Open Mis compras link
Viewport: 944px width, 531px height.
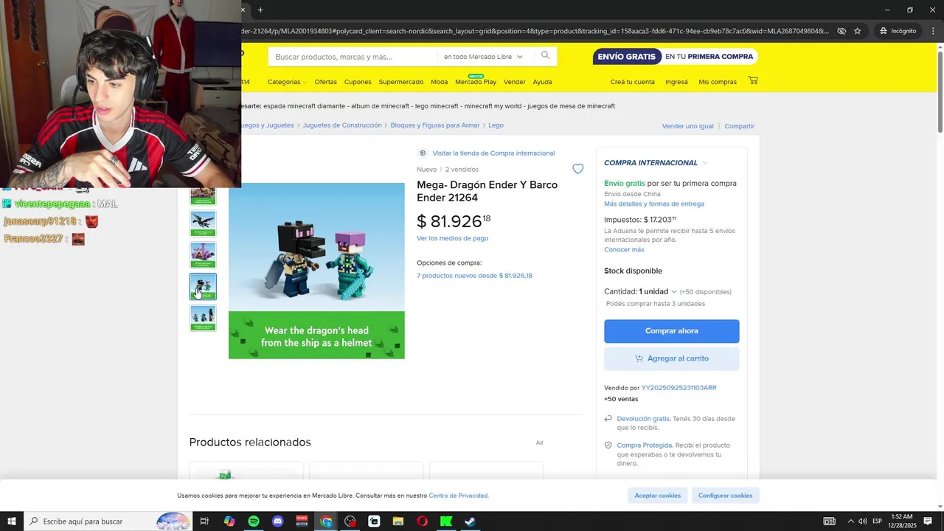pyautogui.click(x=718, y=82)
